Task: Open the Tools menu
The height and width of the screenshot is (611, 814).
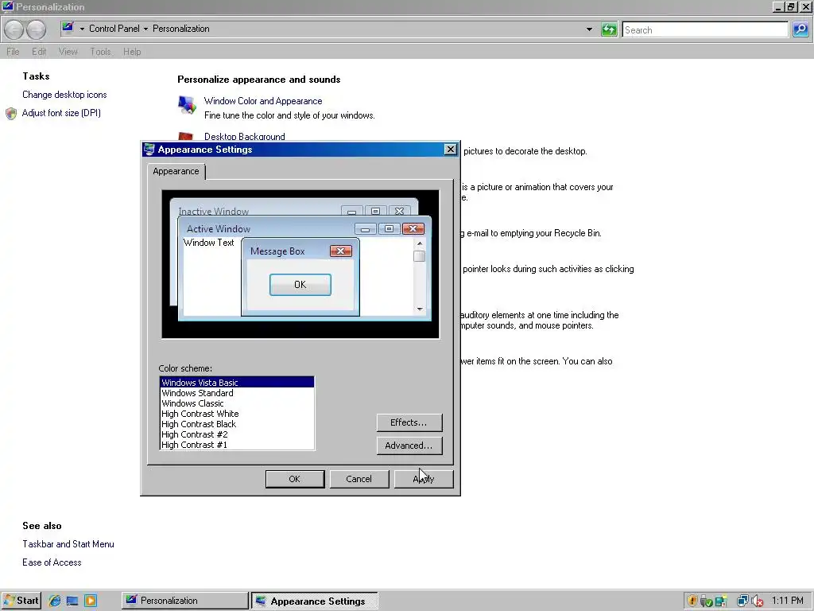Action: (100, 52)
